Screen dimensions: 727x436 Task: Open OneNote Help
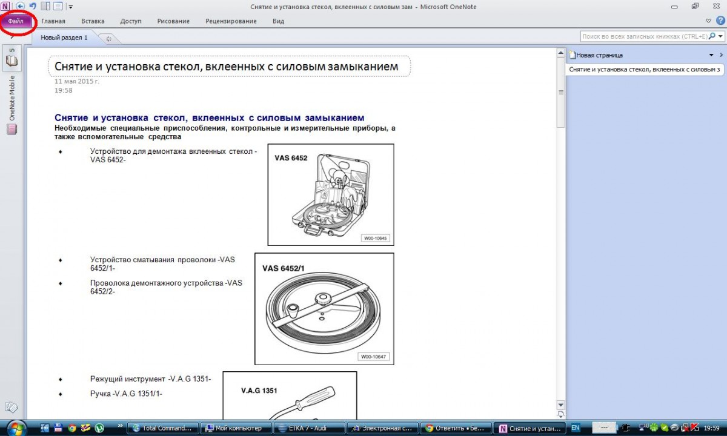[x=720, y=21]
